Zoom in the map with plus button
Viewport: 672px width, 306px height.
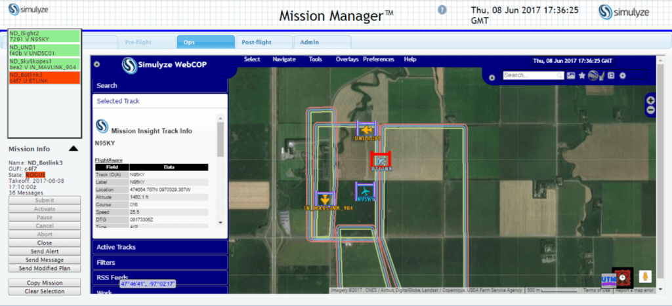[650, 100]
